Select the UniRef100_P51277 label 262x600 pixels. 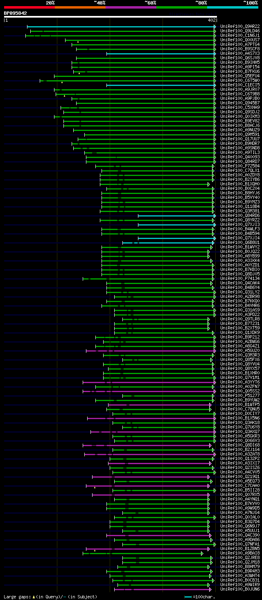tap(240, 395)
